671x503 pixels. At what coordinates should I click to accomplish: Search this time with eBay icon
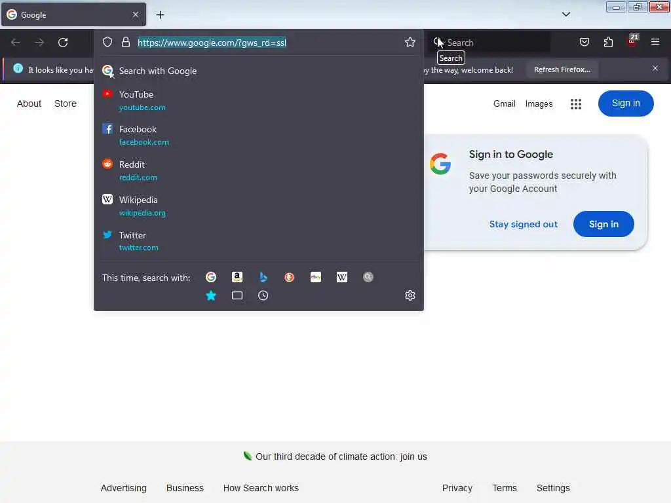point(316,277)
